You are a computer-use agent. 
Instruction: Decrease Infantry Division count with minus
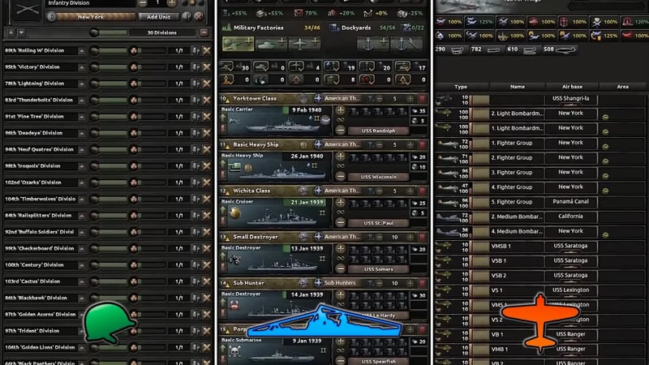tap(143, 3)
